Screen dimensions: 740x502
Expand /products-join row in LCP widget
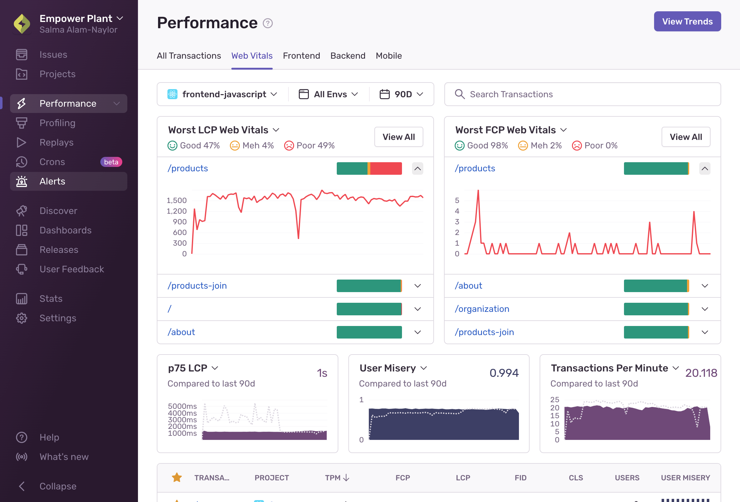(x=417, y=286)
